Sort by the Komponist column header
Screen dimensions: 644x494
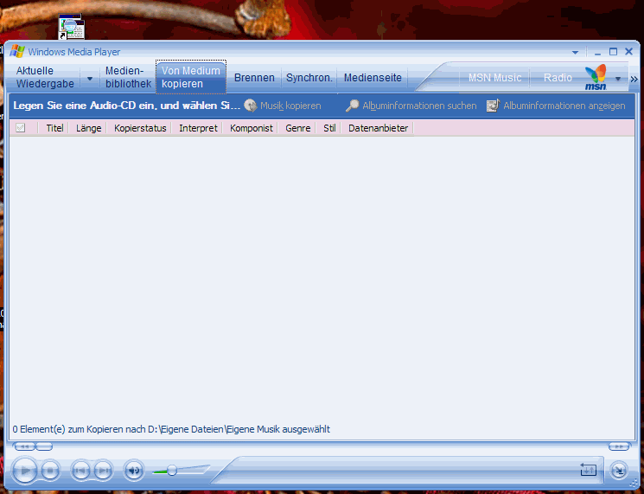(251, 128)
